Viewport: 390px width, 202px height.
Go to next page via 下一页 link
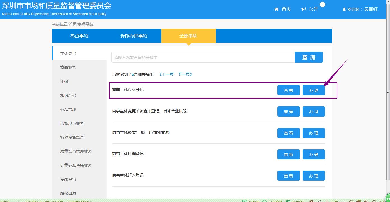click(x=185, y=74)
